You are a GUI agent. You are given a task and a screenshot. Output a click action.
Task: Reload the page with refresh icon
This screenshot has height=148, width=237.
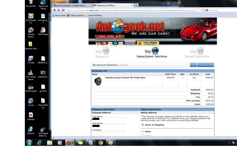pos(202,10)
